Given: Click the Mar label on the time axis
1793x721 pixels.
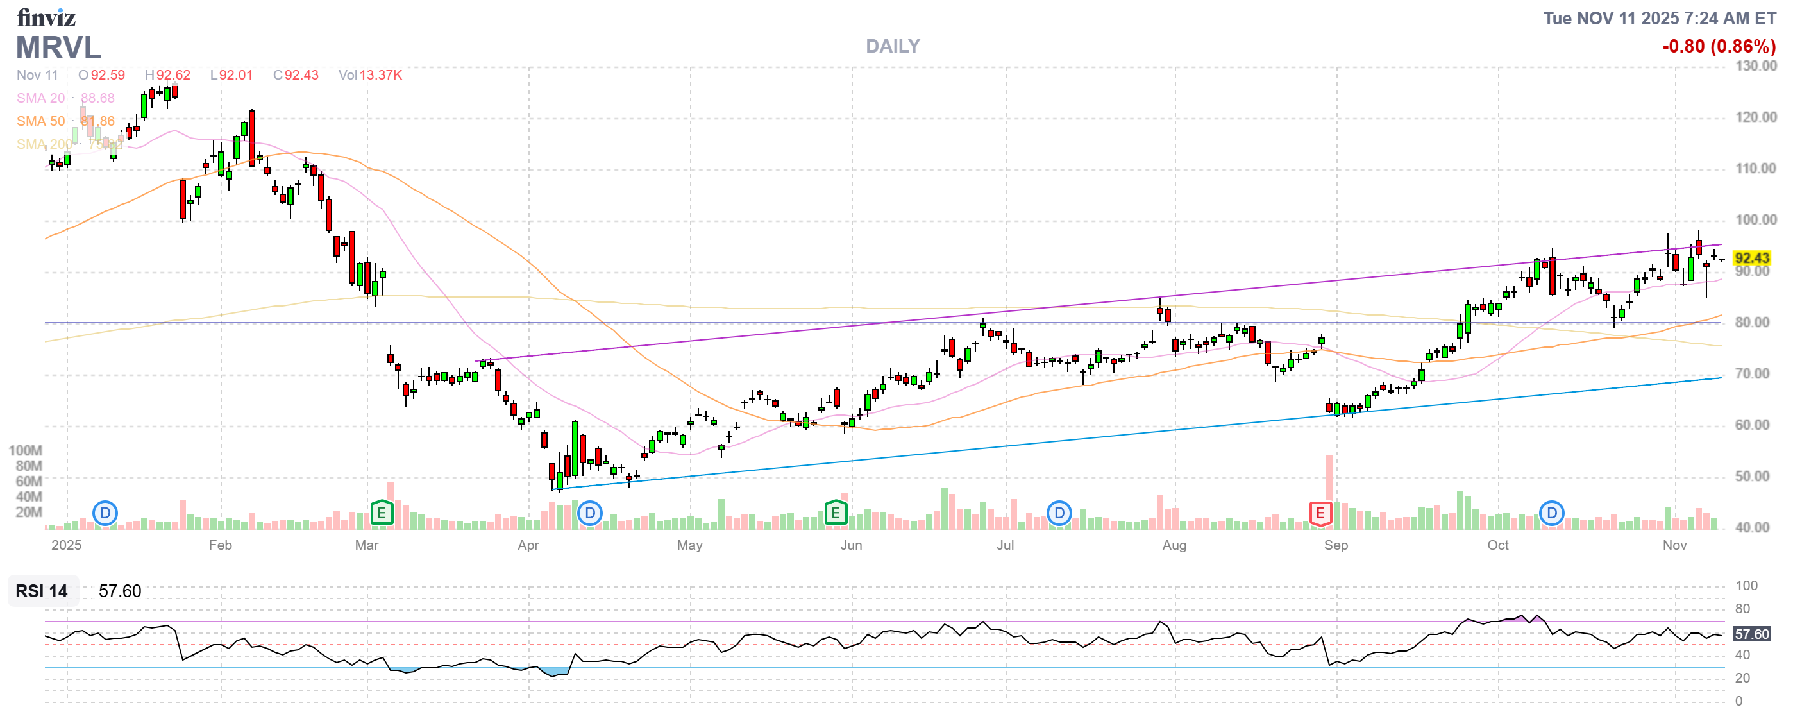Looking at the screenshot, I should (x=367, y=545).
